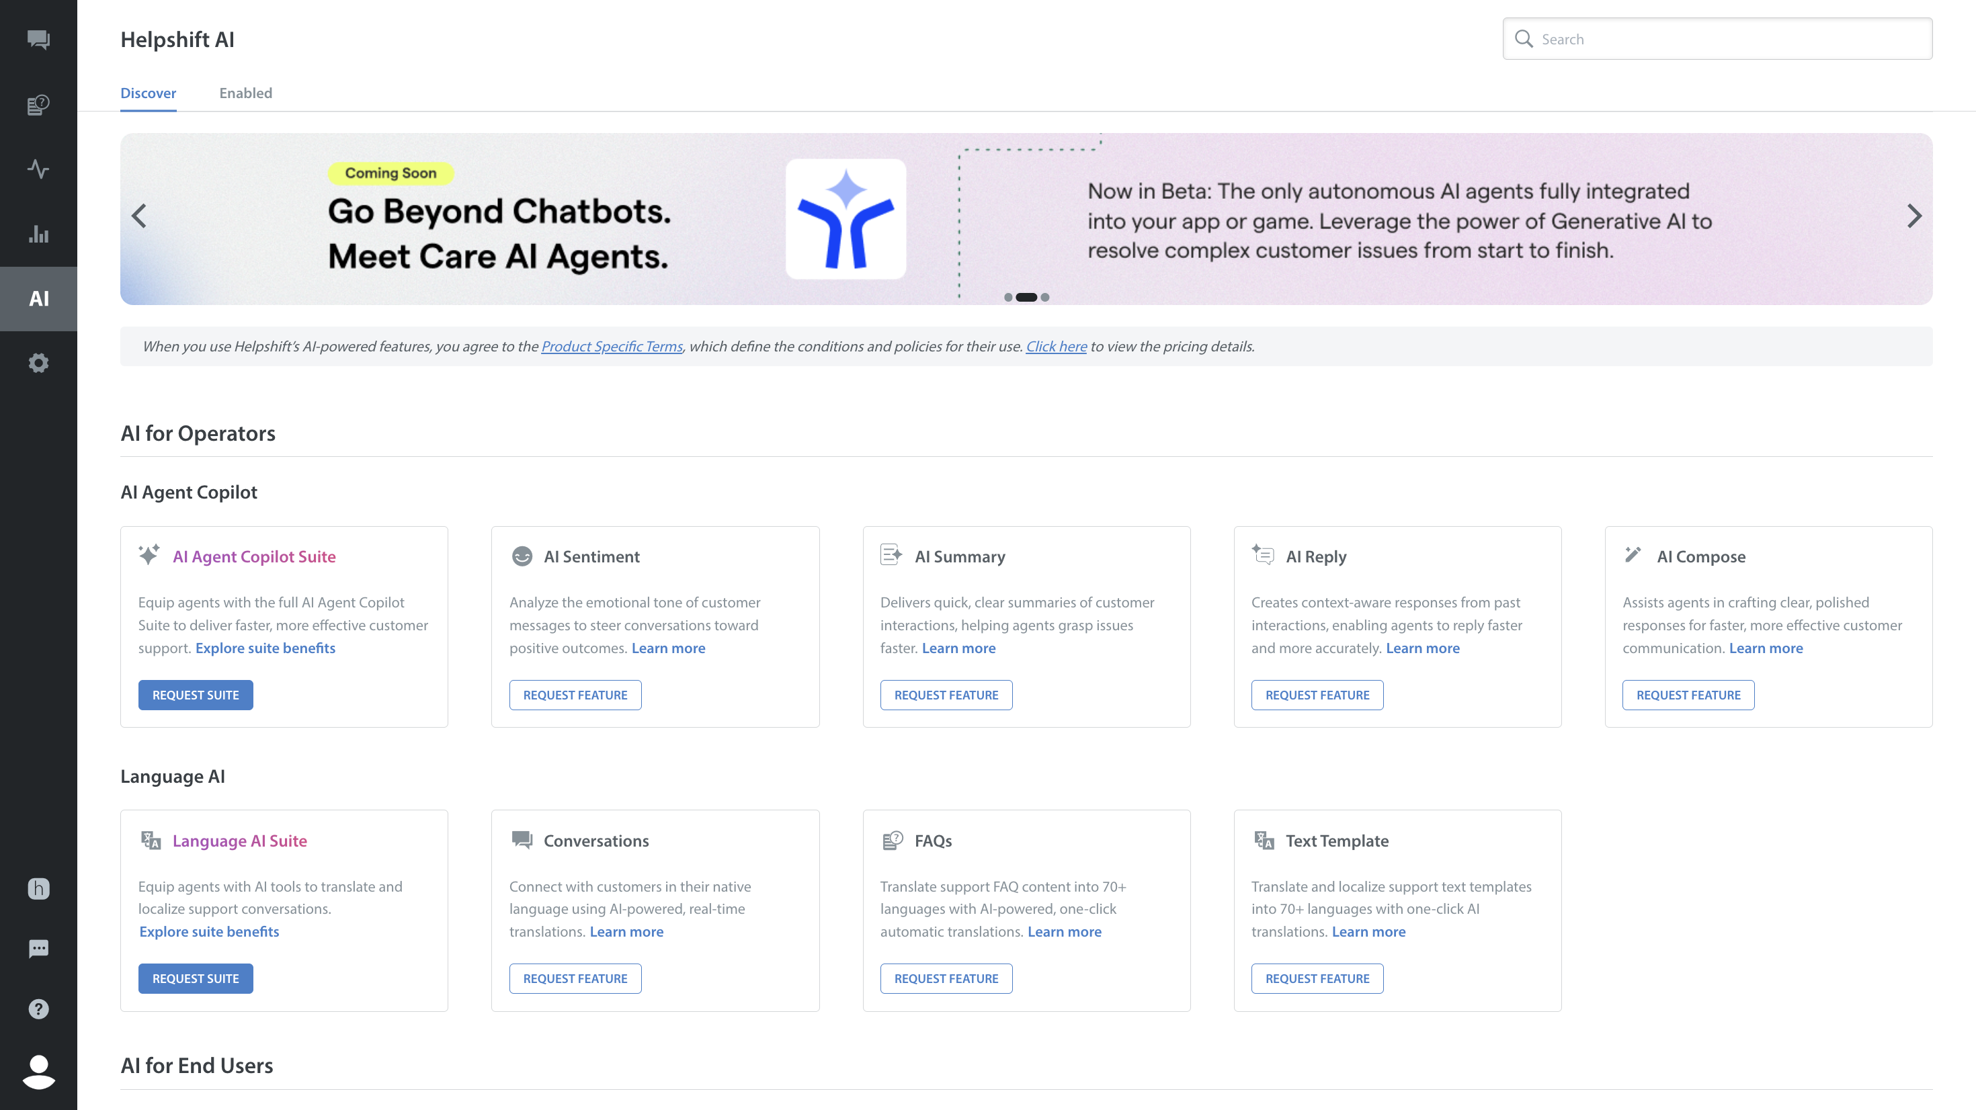Open the analytics bar chart sidebar icon
1976x1110 pixels.
(38, 234)
